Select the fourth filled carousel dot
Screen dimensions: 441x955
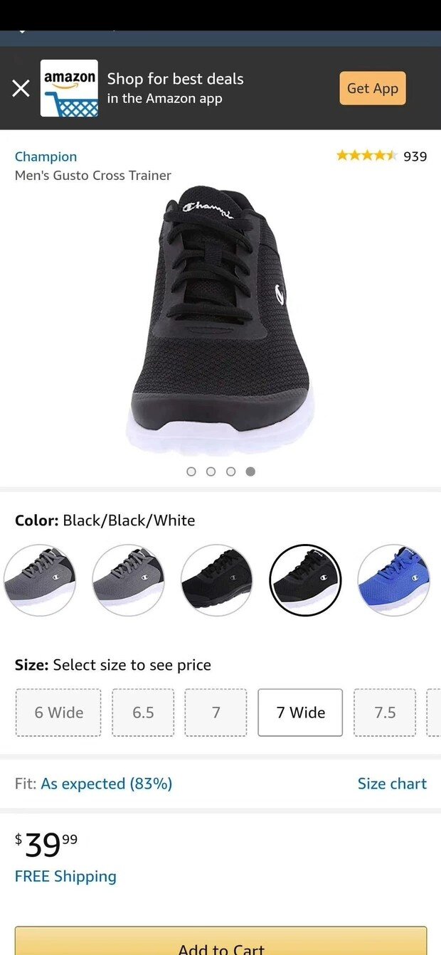(x=250, y=471)
